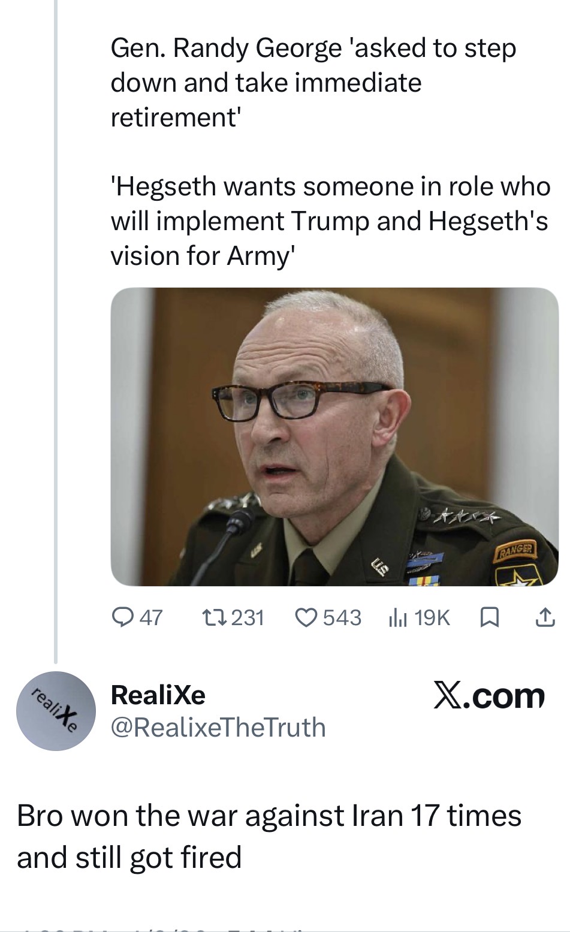
Task: Show the 231 reposts count
Action: [x=248, y=617]
